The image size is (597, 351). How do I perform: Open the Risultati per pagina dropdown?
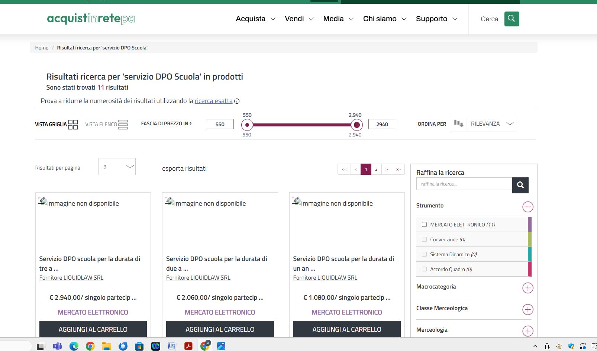pyautogui.click(x=117, y=167)
